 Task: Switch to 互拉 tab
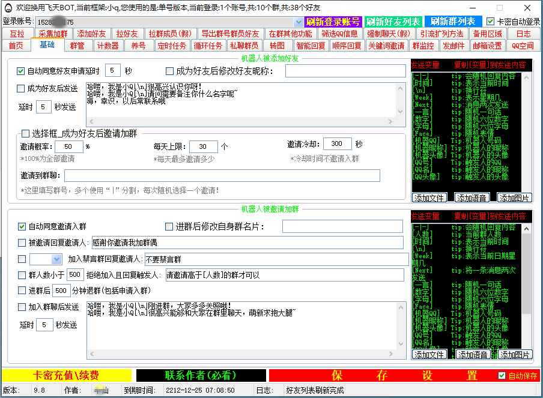click(x=17, y=34)
